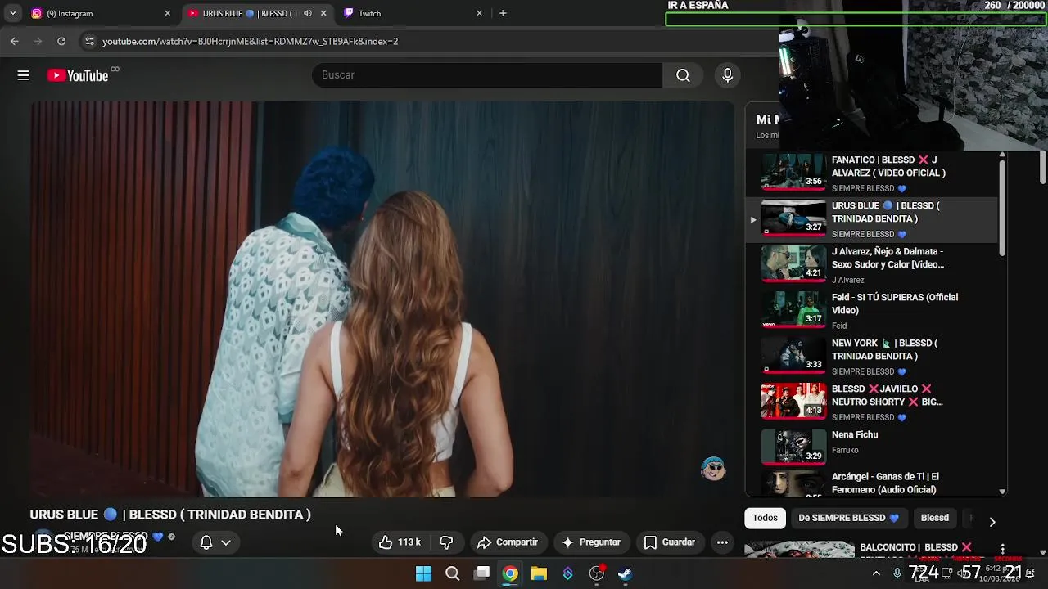Open File Explorer from the taskbar

[x=539, y=573]
